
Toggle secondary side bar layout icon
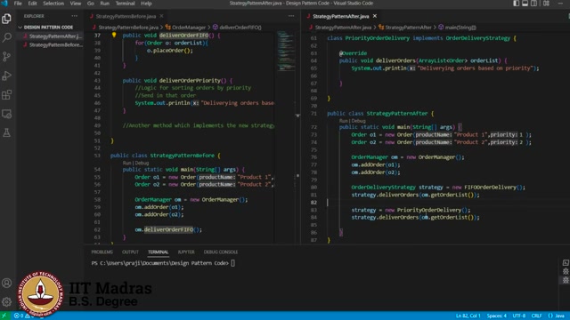533,4
